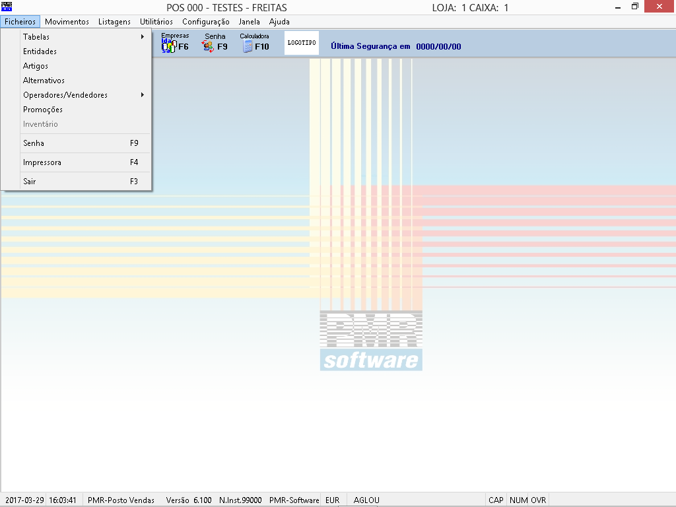Select Entidades from the Ficheiros menu

(40, 51)
